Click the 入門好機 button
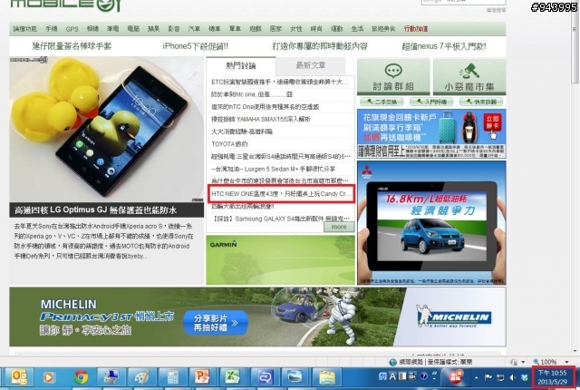580x390 pixels. click(x=431, y=102)
